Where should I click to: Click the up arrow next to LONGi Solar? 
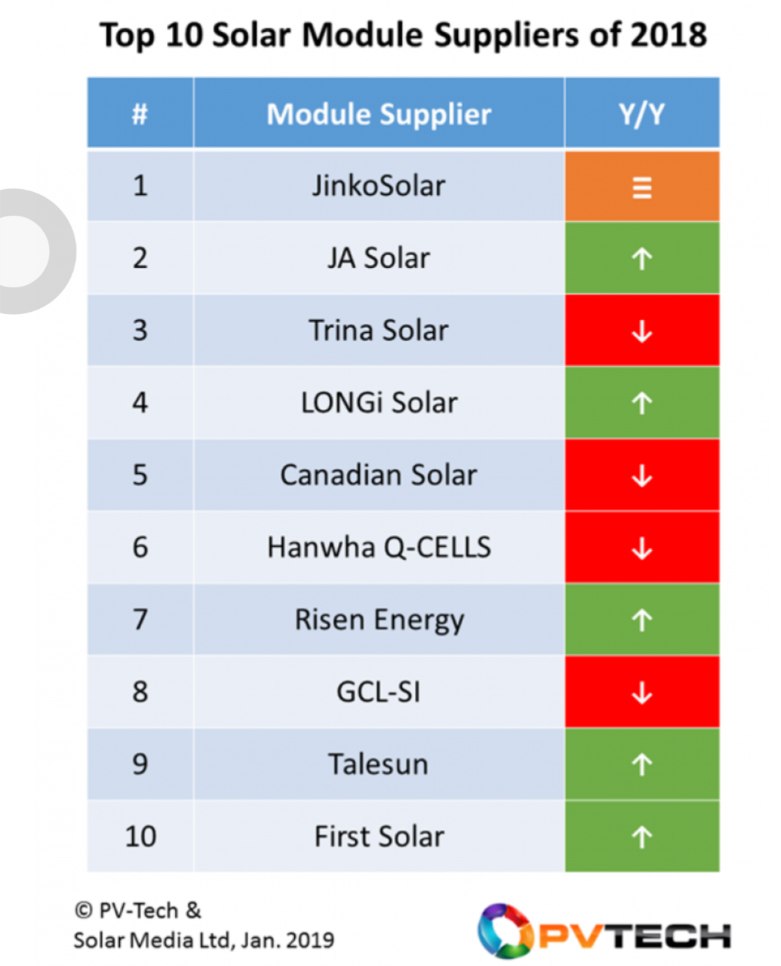click(x=642, y=403)
